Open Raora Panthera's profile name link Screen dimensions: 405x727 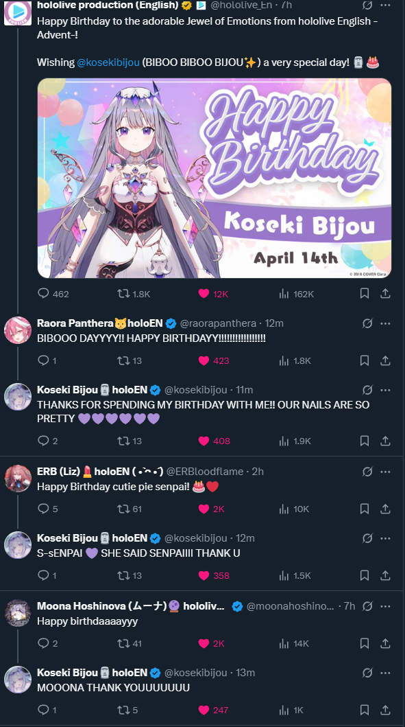[x=75, y=323]
